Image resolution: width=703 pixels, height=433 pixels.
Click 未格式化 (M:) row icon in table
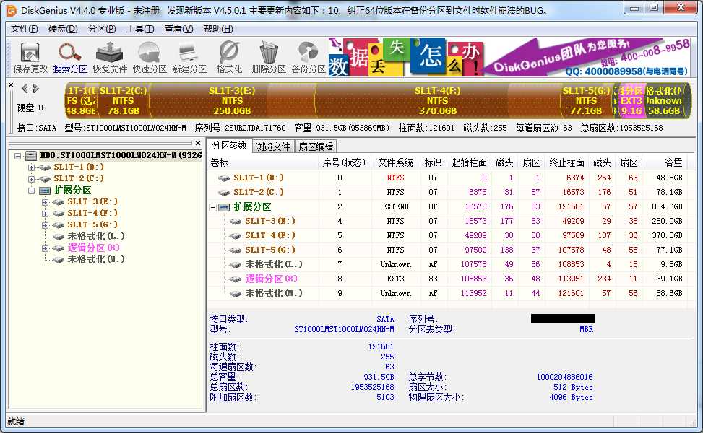point(236,294)
